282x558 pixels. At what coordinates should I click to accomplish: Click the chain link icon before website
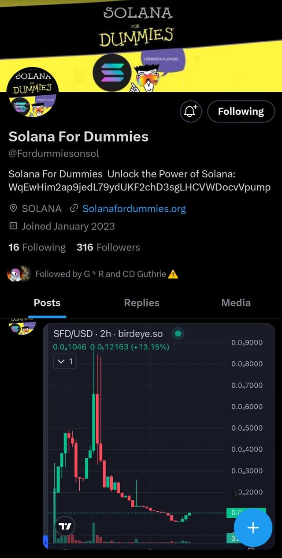(74, 209)
